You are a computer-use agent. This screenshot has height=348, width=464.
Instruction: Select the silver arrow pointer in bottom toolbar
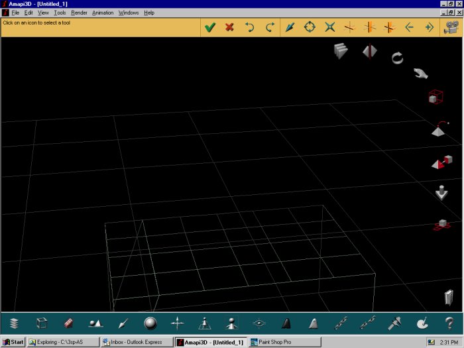click(x=123, y=323)
